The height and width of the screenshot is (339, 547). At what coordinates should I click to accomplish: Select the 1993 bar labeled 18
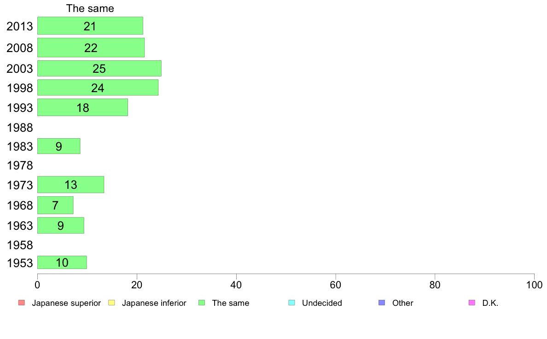(x=83, y=107)
